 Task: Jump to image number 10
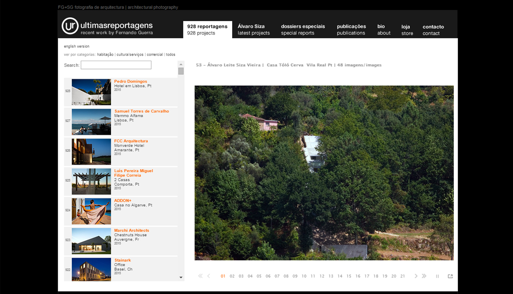[x=304, y=276]
